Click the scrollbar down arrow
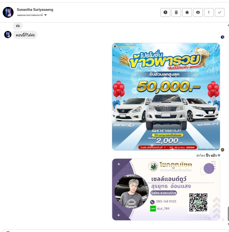This screenshot has height=232, width=229. pos(228,224)
